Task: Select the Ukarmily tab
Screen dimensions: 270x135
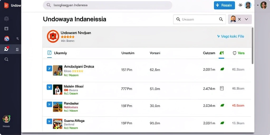Action: tap(57, 53)
